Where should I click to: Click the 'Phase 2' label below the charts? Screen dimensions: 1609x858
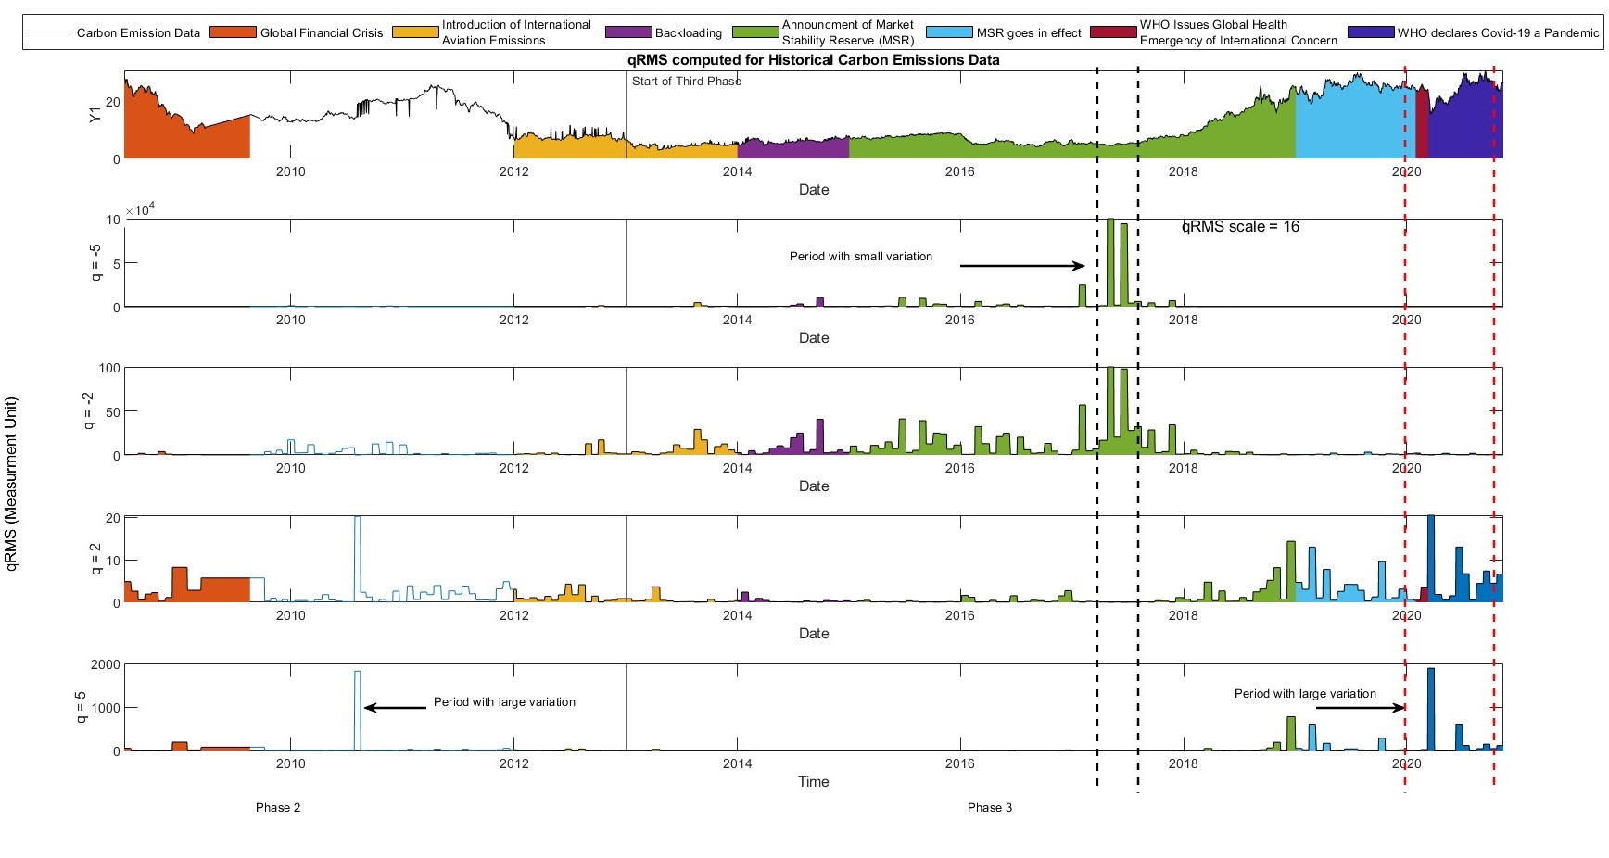click(x=278, y=808)
